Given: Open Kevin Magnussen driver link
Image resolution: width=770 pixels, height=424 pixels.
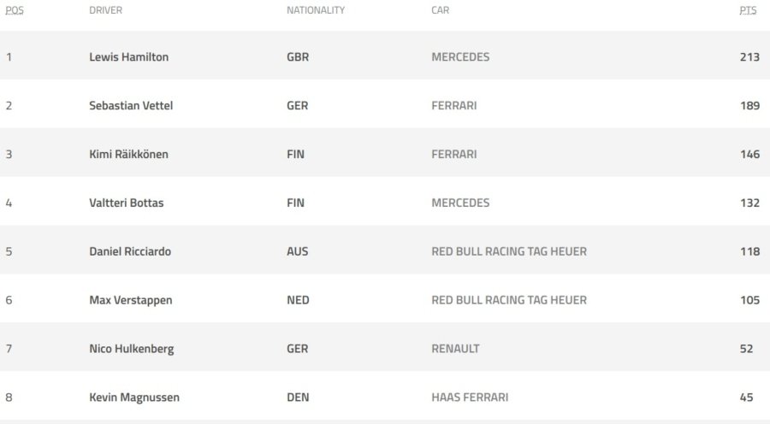Looking at the screenshot, I should [134, 397].
